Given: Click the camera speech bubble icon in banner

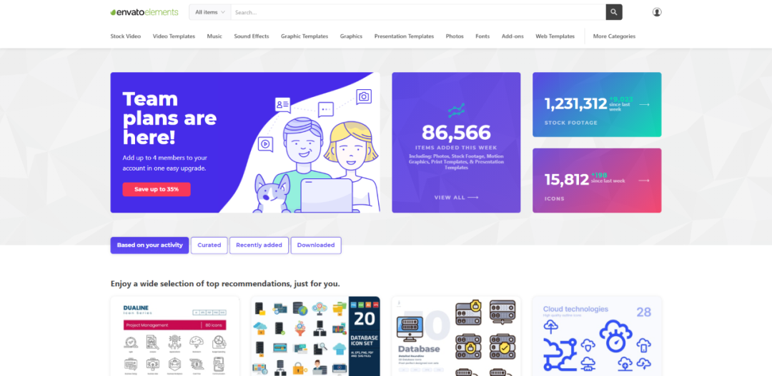Looking at the screenshot, I should pyautogui.click(x=363, y=97).
